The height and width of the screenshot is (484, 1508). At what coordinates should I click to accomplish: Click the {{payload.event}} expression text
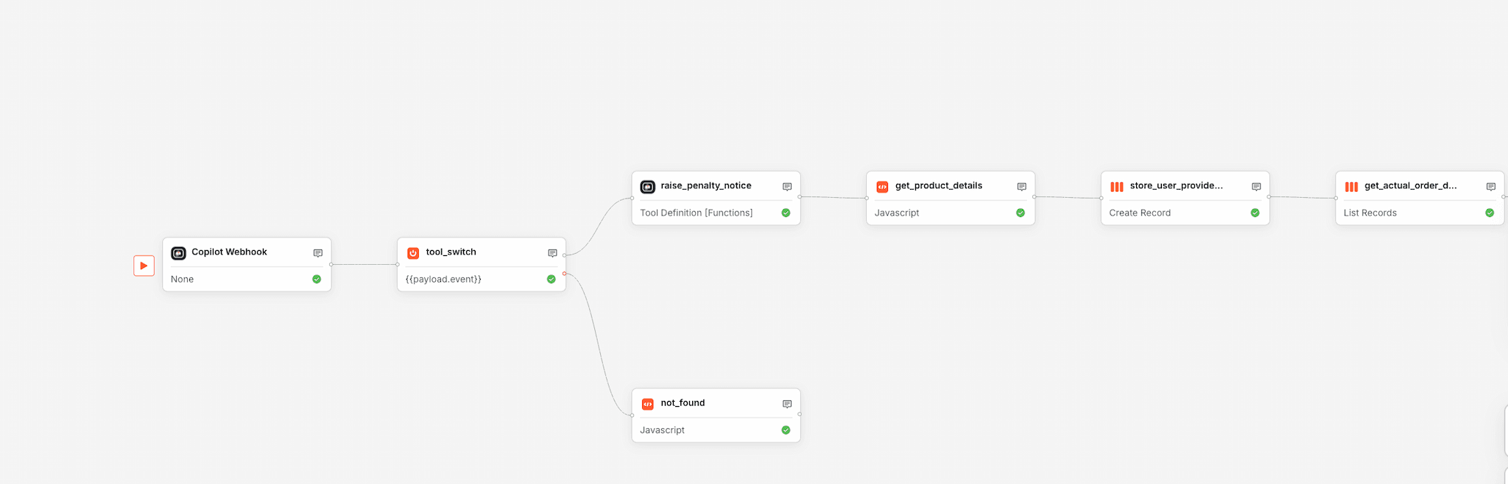point(443,279)
